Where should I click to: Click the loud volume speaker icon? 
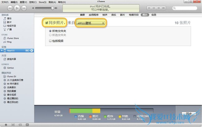click(x=56, y=8)
